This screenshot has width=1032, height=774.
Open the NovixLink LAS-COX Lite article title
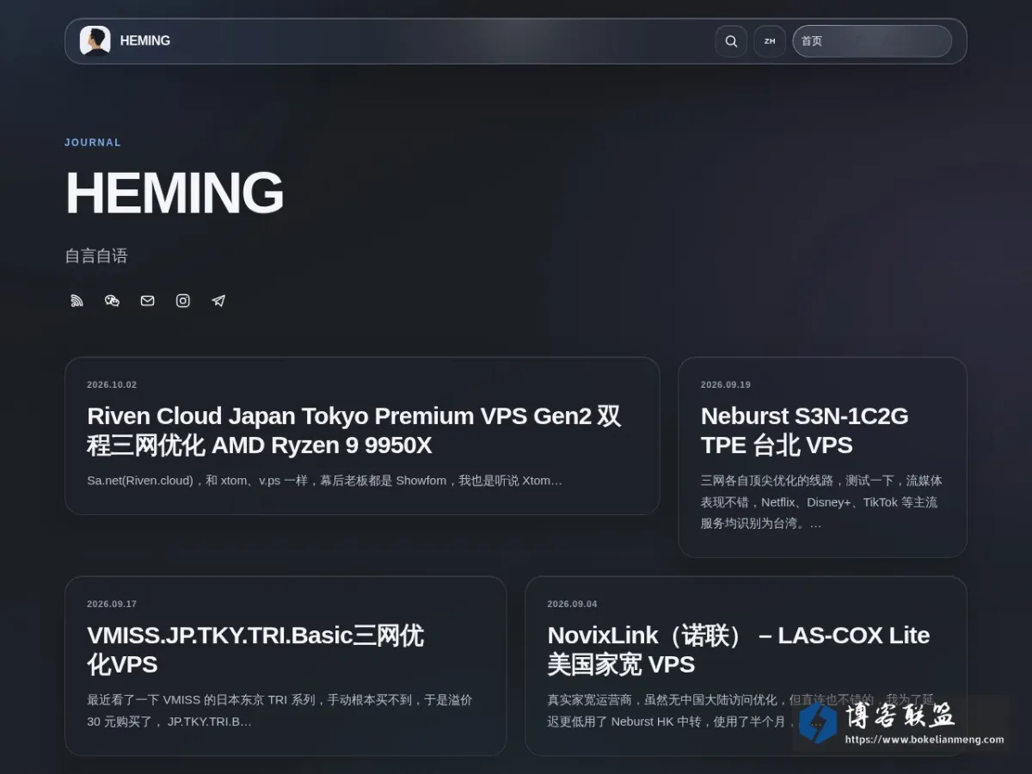[739, 649]
